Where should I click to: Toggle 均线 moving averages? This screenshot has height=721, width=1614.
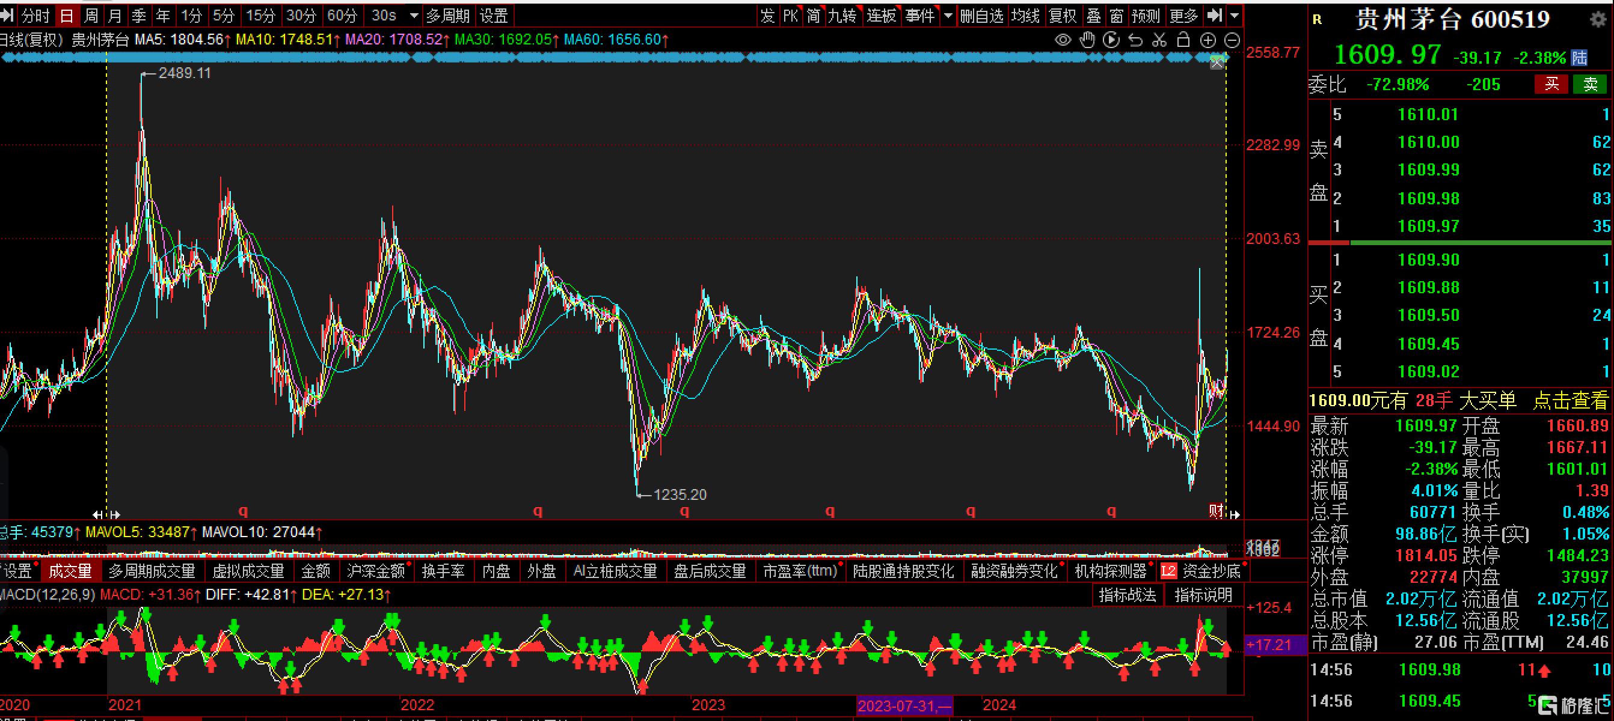1025,16
